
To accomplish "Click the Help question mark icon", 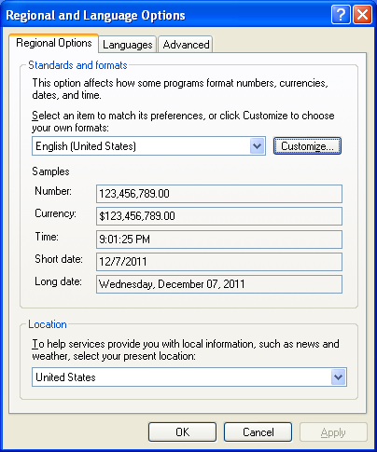I will [x=341, y=14].
